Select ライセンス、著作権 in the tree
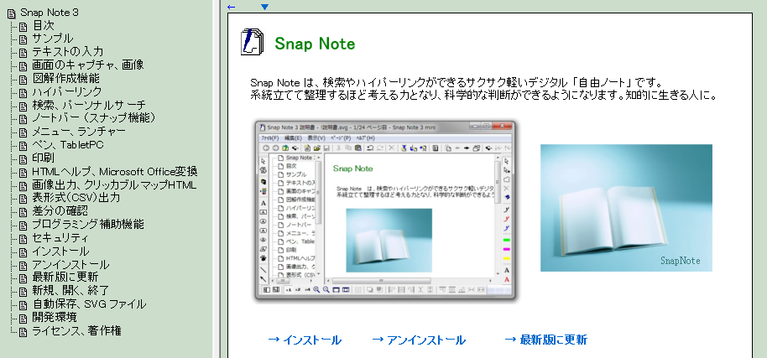The width and height of the screenshot is (767, 358). (x=76, y=331)
